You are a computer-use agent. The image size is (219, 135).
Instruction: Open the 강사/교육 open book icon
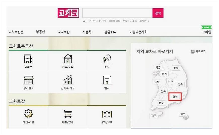click(107, 114)
